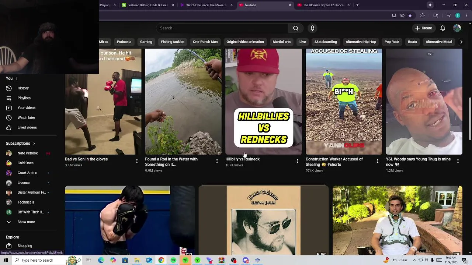The image size is (472, 265).
Task: Click the page vertical scrollbar thumb
Action: tap(470, 119)
